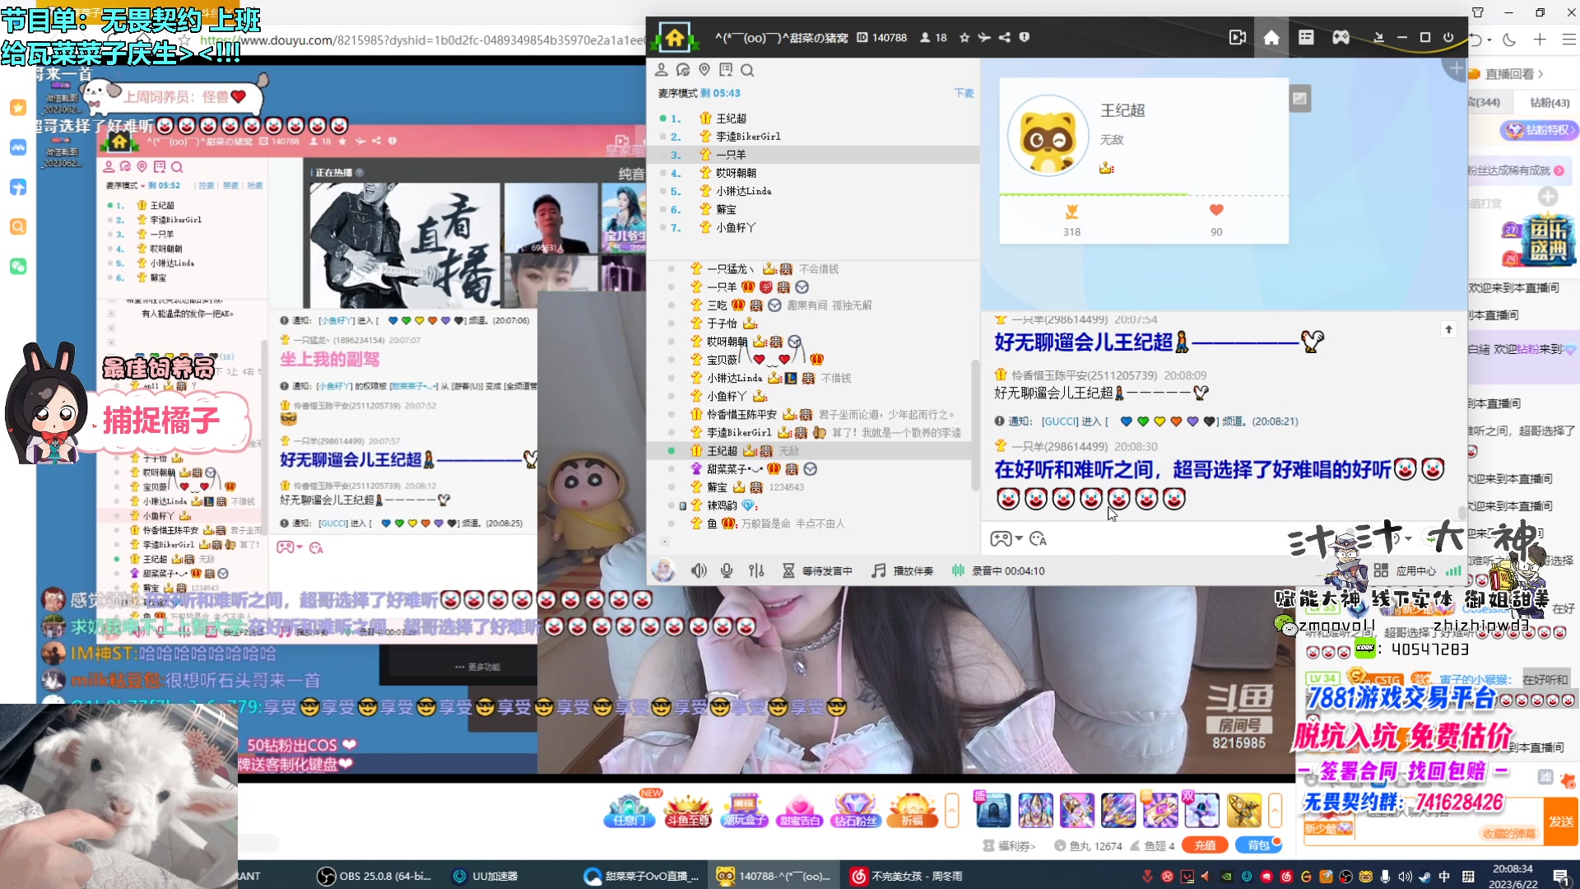Click the small expander below user list

pos(664,542)
